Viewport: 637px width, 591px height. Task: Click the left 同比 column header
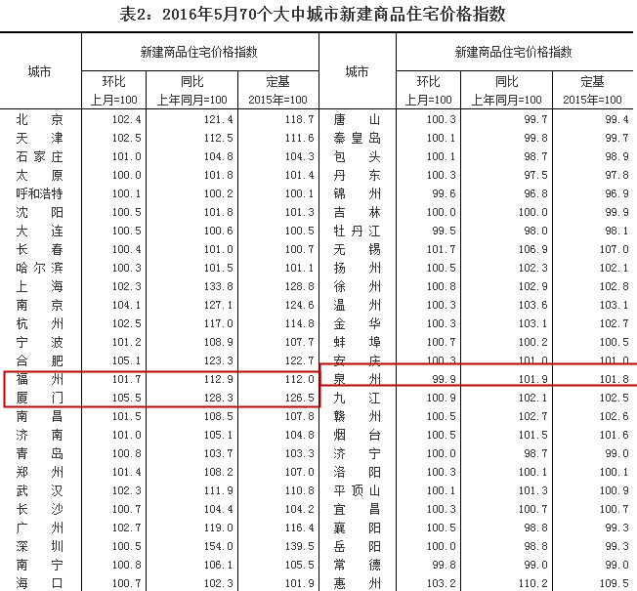point(191,90)
